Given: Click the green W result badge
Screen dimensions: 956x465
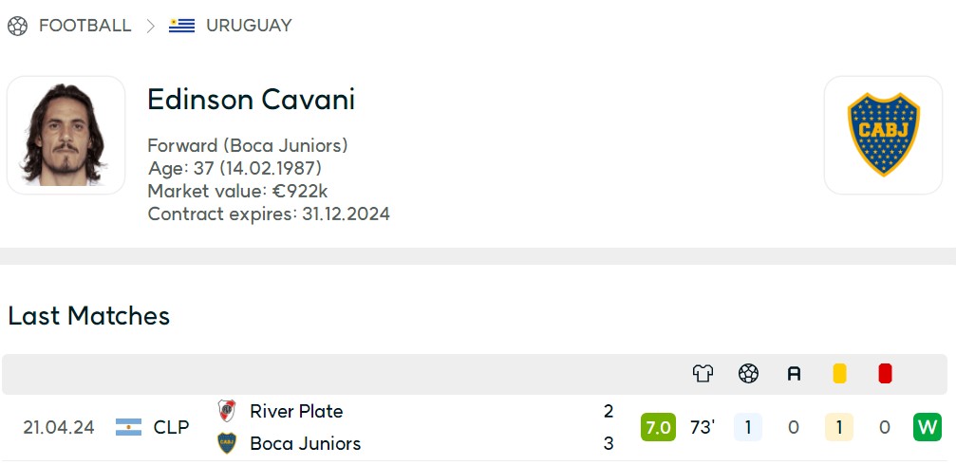Looking at the screenshot, I should click(928, 427).
